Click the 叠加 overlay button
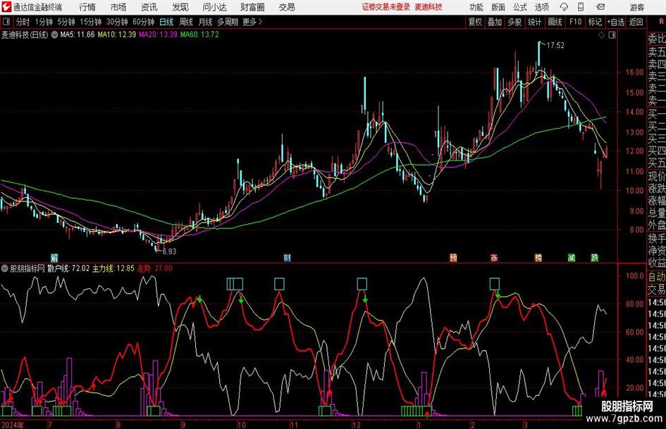 point(495,22)
